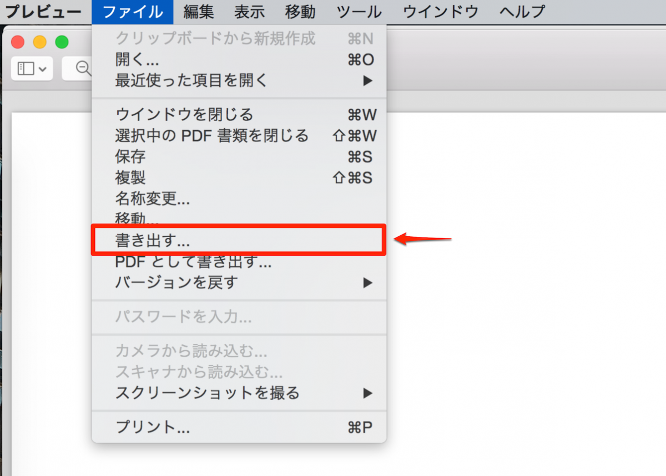The height and width of the screenshot is (476, 666).
Task: Click the zoom out magnifier icon
Action: coord(83,68)
